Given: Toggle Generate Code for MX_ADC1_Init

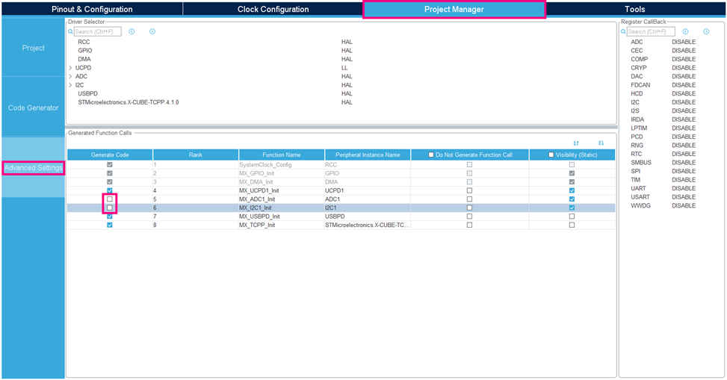Looking at the screenshot, I should click(110, 199).
